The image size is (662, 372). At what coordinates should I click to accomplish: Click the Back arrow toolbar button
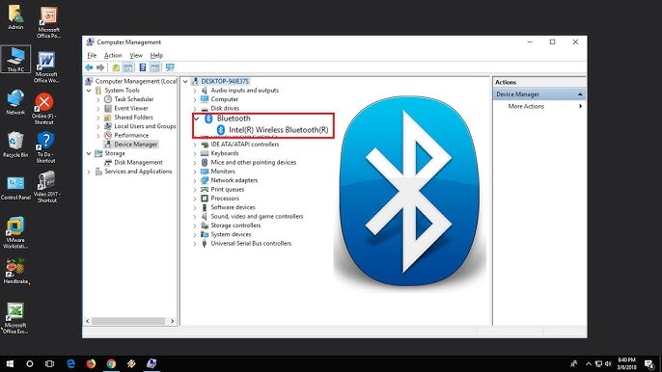tap(89, 67)
